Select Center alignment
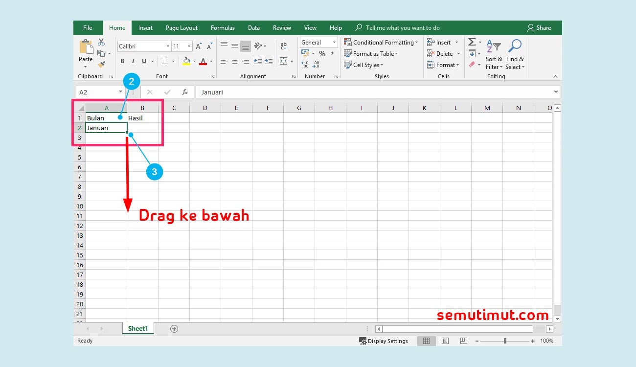This screenshot has width=636, height=367. (234, 61)
